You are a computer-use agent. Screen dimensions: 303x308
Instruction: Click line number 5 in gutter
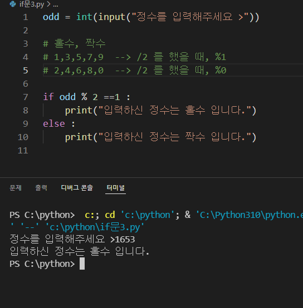(x=26, y=70)
